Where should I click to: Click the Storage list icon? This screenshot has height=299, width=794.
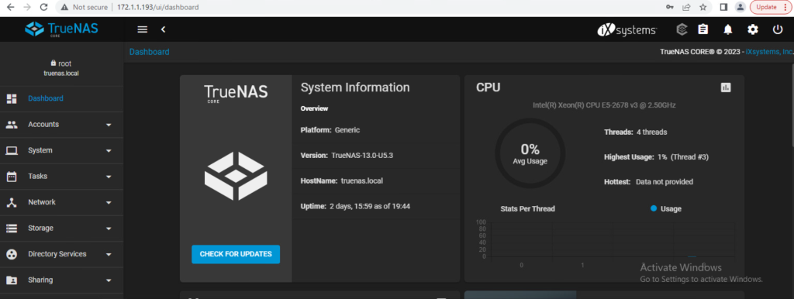coord(12,229)
